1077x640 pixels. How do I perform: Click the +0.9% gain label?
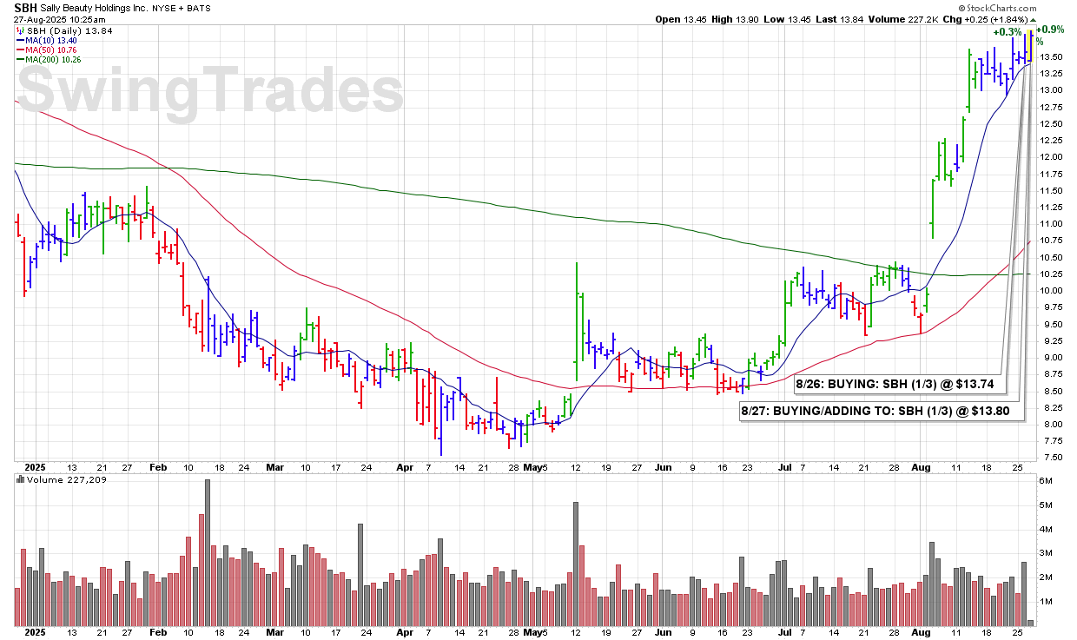point(1050,30)
